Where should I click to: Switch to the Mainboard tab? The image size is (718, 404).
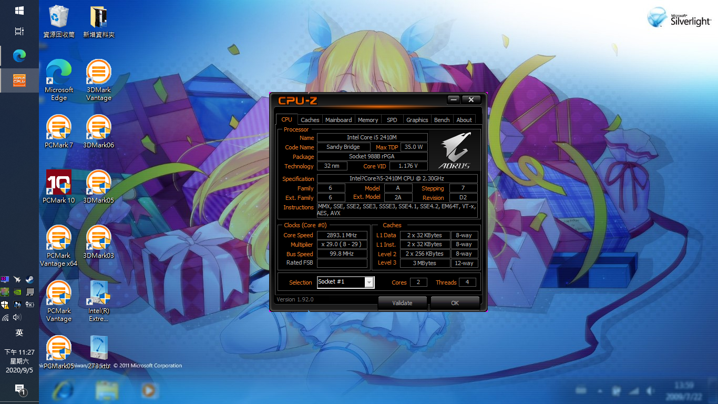[339, 120]
